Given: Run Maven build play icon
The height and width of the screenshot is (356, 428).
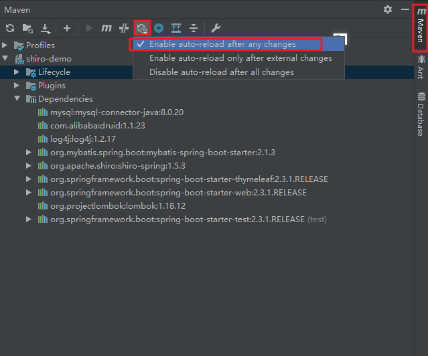Looking at the screenshot, I should [89, 28].
